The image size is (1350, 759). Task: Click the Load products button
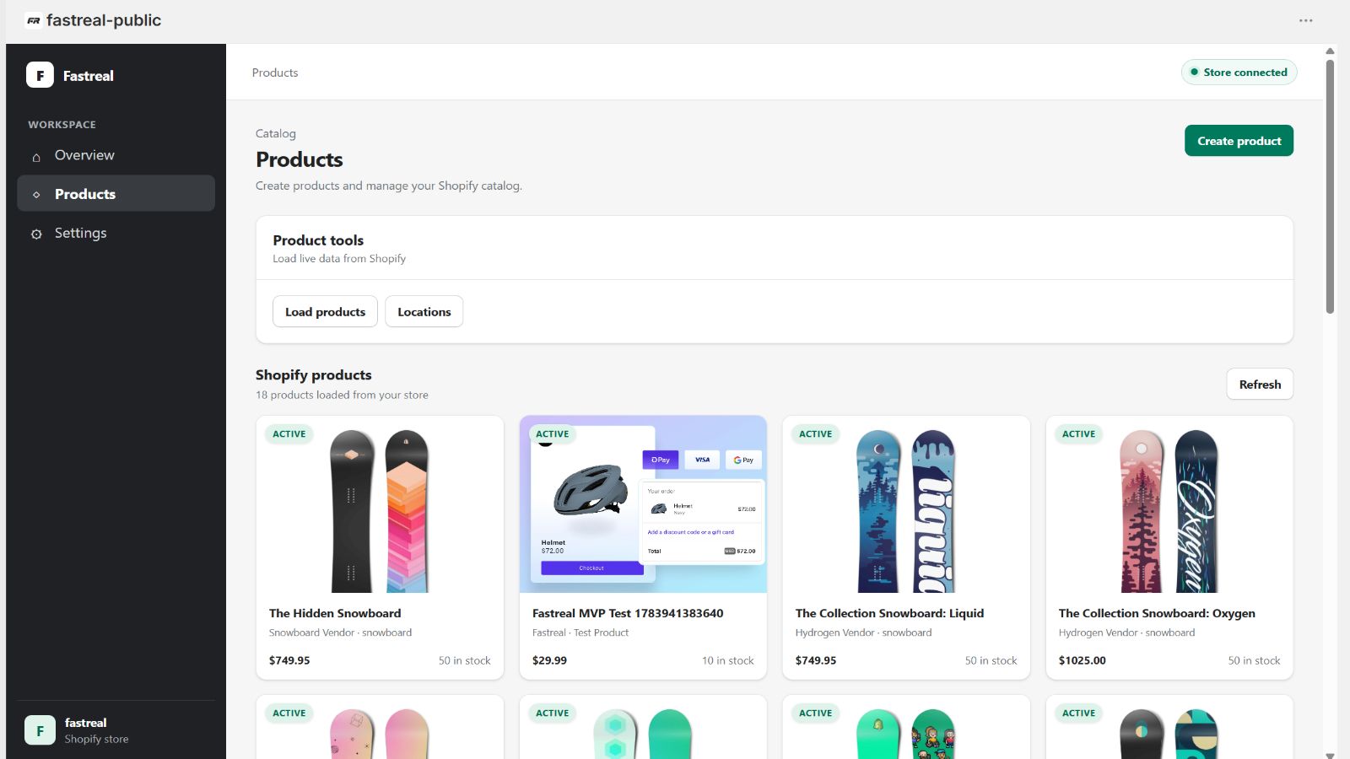(x=325, y=312)
